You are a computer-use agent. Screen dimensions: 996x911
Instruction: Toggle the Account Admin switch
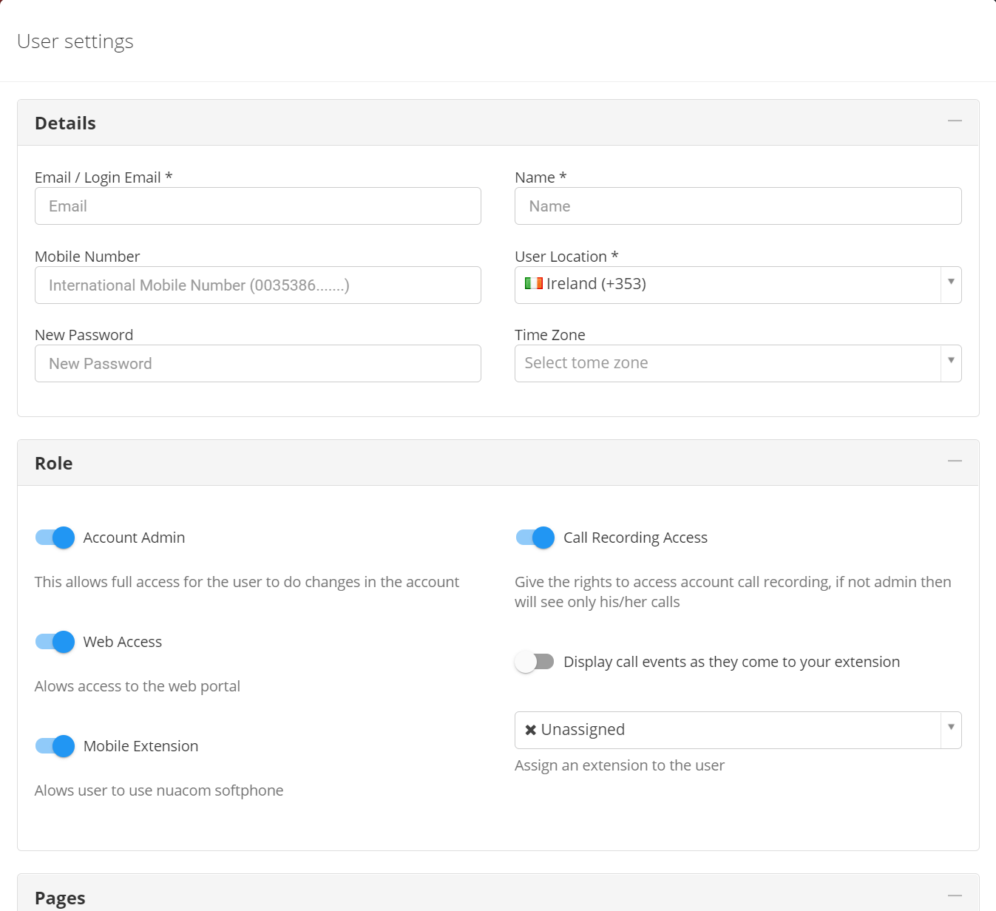click(55, 538)
